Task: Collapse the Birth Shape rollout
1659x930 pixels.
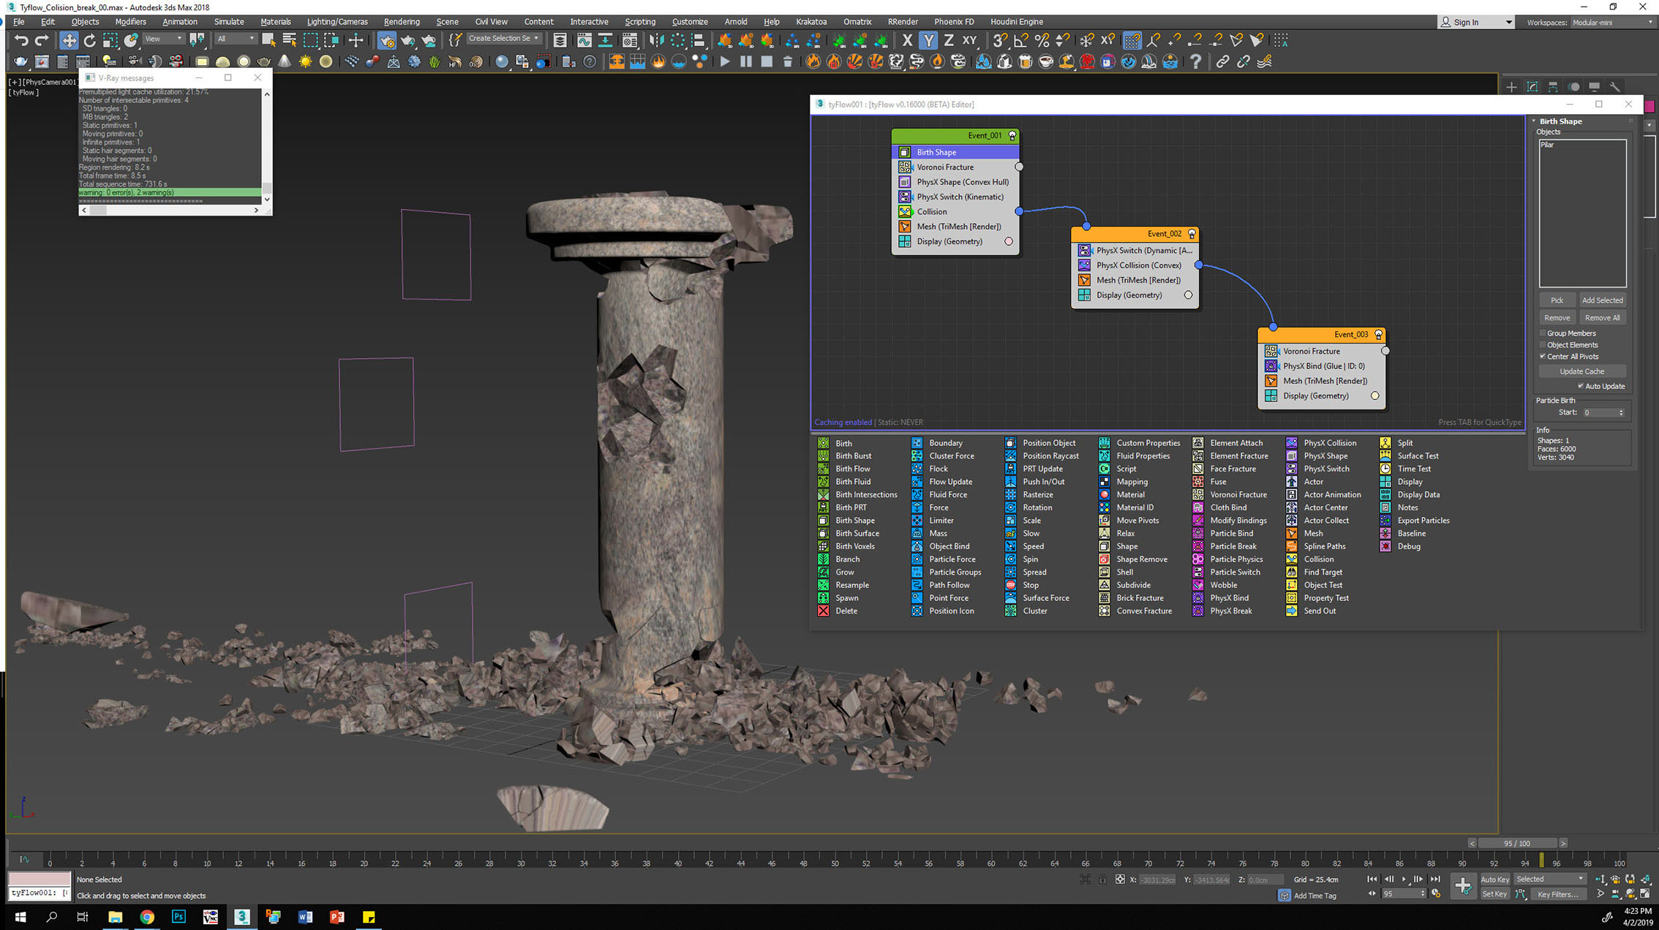Action: pyautogui.click(x=1560, y=121)
